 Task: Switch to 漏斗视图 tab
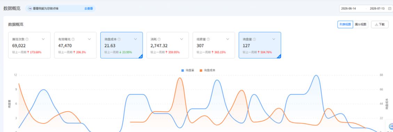pos(361,25)
